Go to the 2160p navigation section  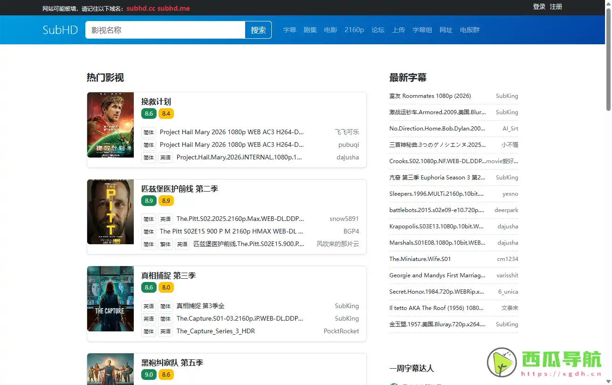pyautogui.click(x=354, y=30)
